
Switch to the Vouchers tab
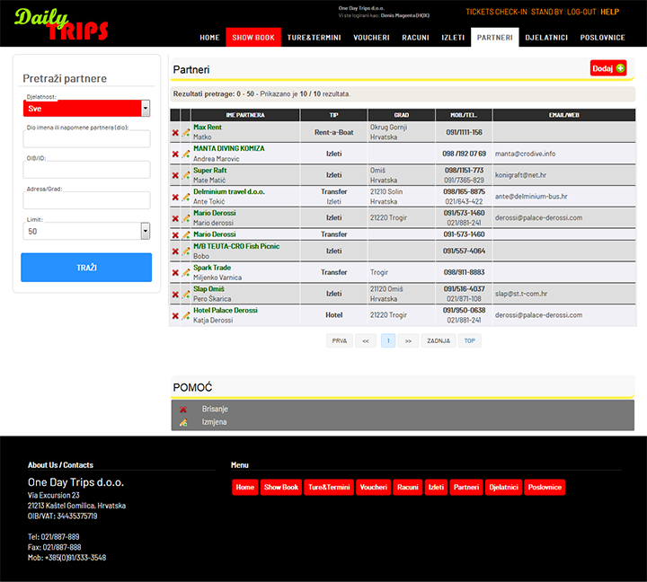point(371,38)
